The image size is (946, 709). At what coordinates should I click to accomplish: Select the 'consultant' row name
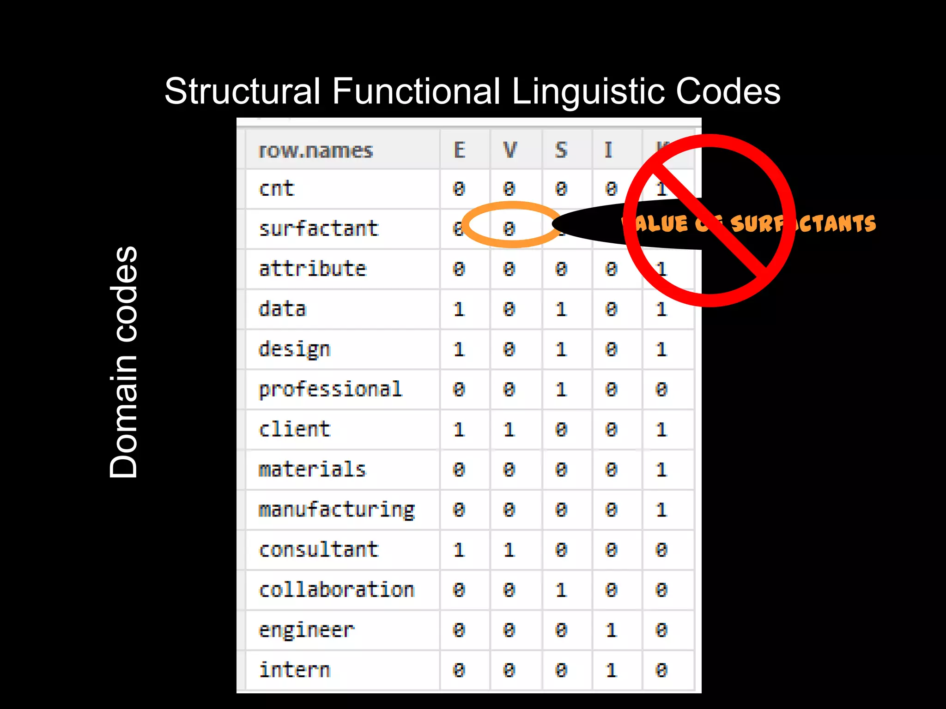pyautogui.click(x=319, y=550)
